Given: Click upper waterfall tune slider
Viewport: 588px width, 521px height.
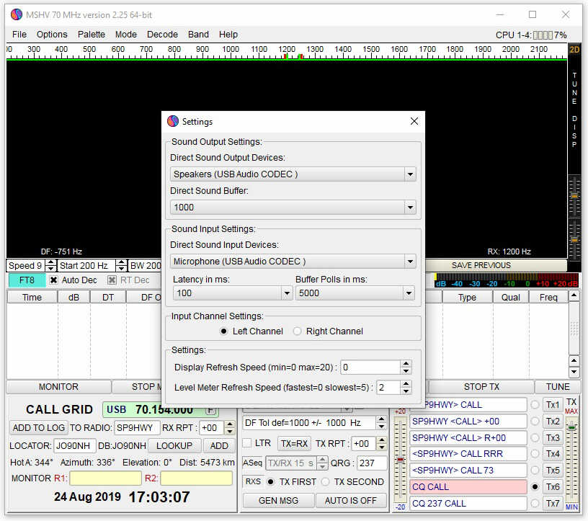Looking at the screenshot, I should (x=574, y=196).
